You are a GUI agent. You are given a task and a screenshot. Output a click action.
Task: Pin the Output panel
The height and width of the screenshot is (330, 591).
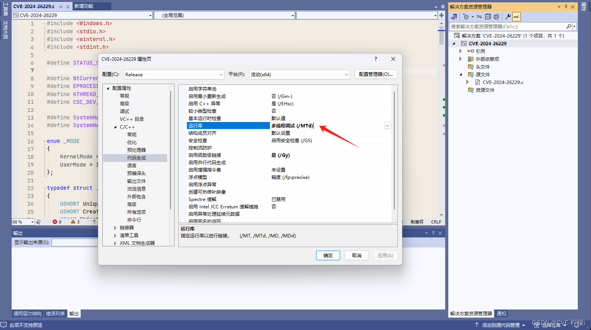coord(433,233)
